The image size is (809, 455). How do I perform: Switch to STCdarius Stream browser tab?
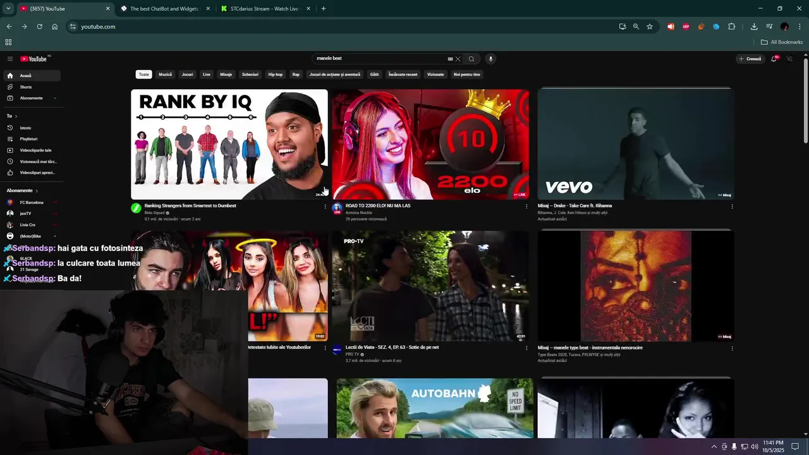pos(265,9)
